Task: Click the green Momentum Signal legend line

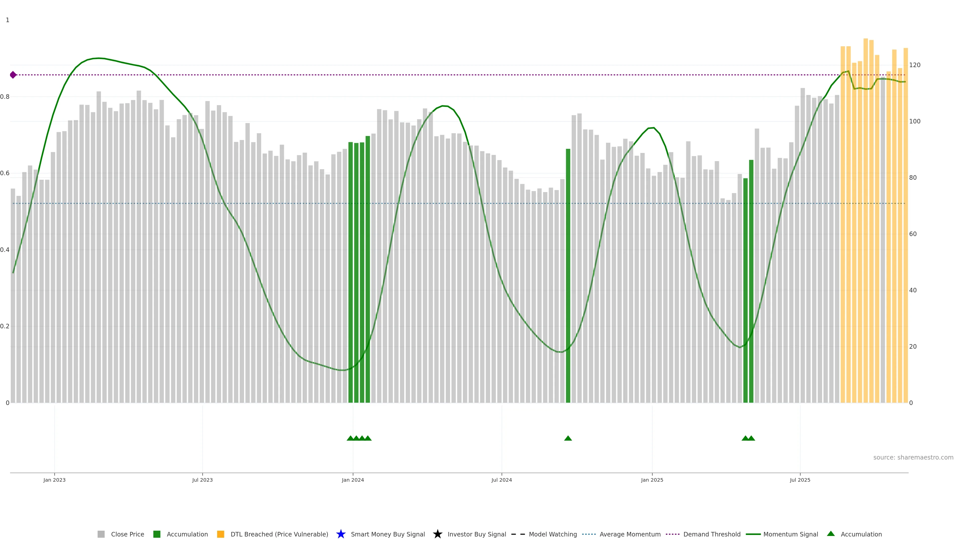Action: (x=753, y=534)
